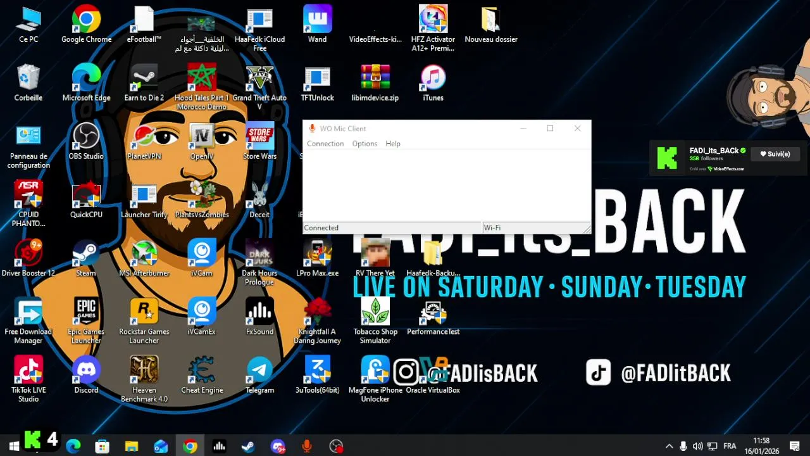This screenshot has height=456, width=810.
Task: Select the Google Chrome desktop shortcut
Action: (x=86, y=25)
